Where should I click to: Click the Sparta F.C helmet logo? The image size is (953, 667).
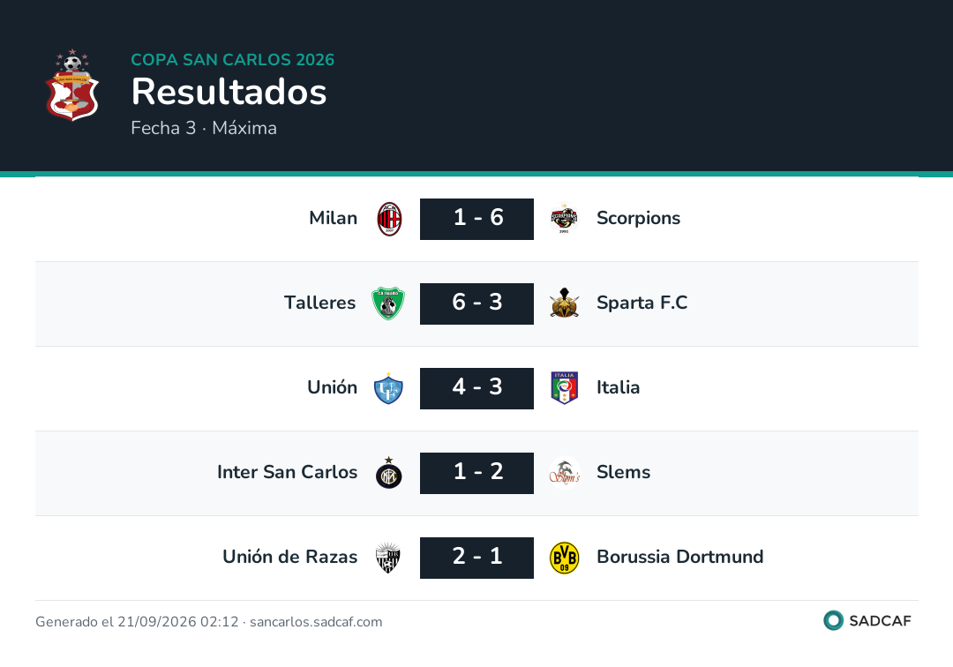[x=564, y=304]
